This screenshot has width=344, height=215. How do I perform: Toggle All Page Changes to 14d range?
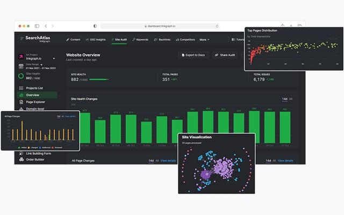[x=151, y=160]
